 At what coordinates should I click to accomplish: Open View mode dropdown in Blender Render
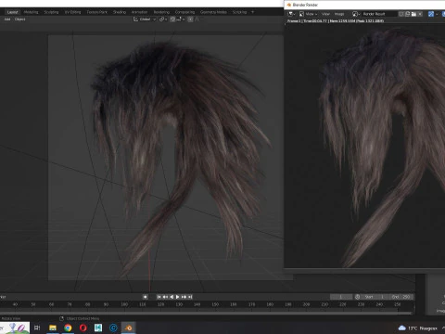pyautogui.click(x=308, y=14)
